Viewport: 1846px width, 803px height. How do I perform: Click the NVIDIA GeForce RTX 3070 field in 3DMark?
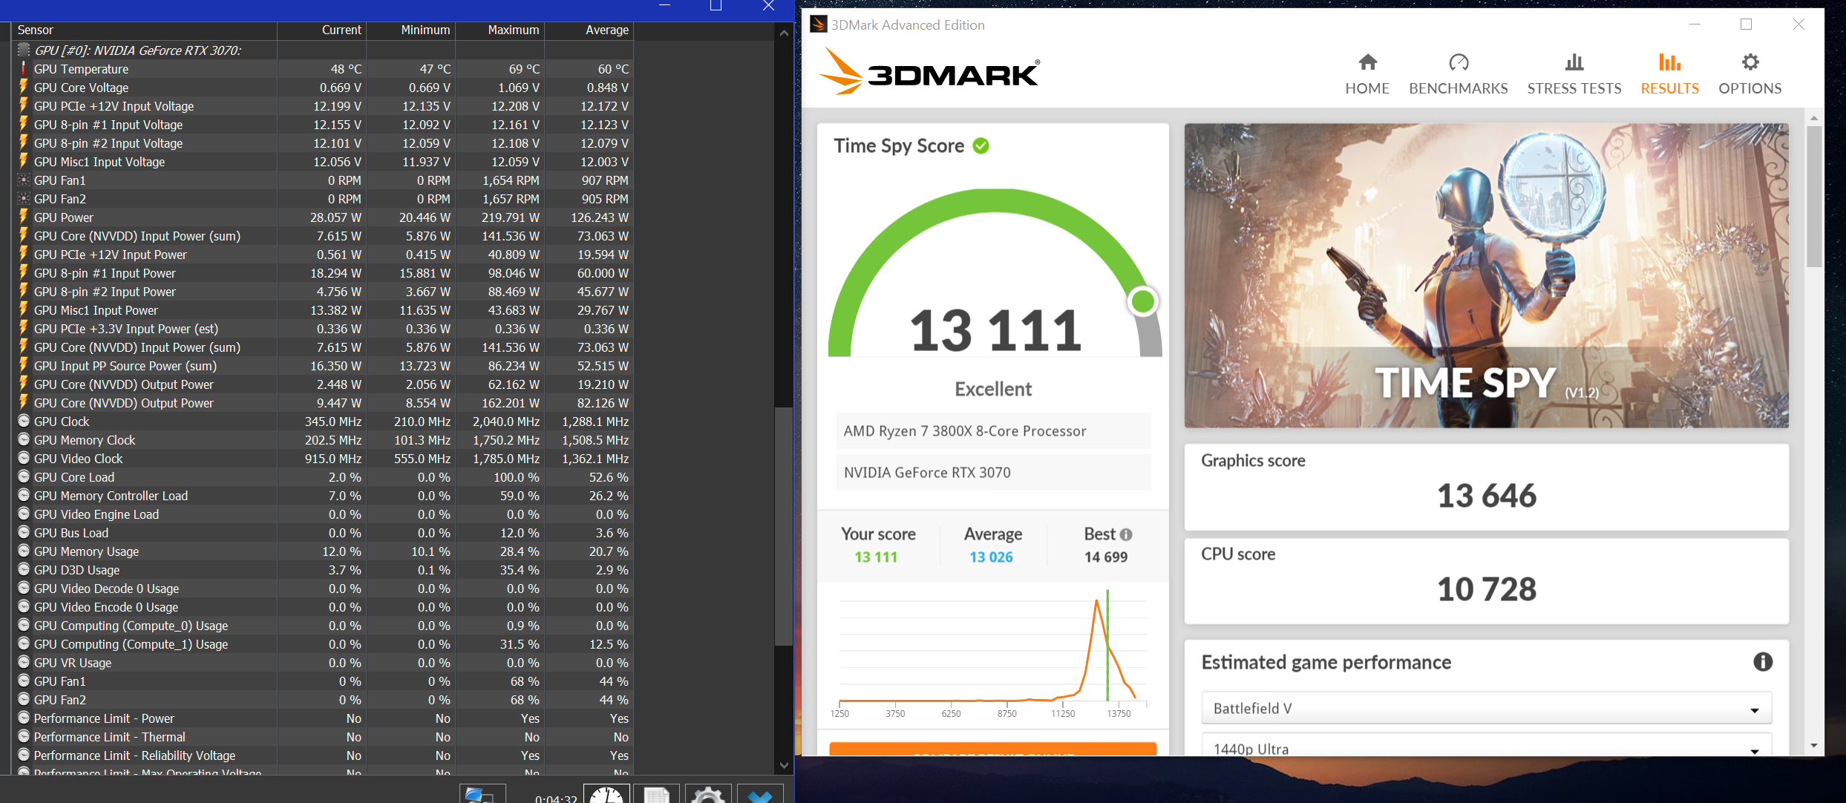993,473
